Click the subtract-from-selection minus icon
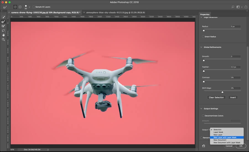249x152 pixels. pyautogui.click(x=20, y=7)
